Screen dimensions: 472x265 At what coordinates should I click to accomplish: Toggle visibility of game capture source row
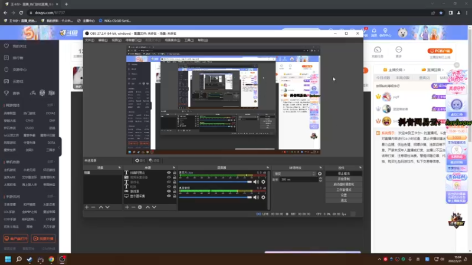(169, 191)
